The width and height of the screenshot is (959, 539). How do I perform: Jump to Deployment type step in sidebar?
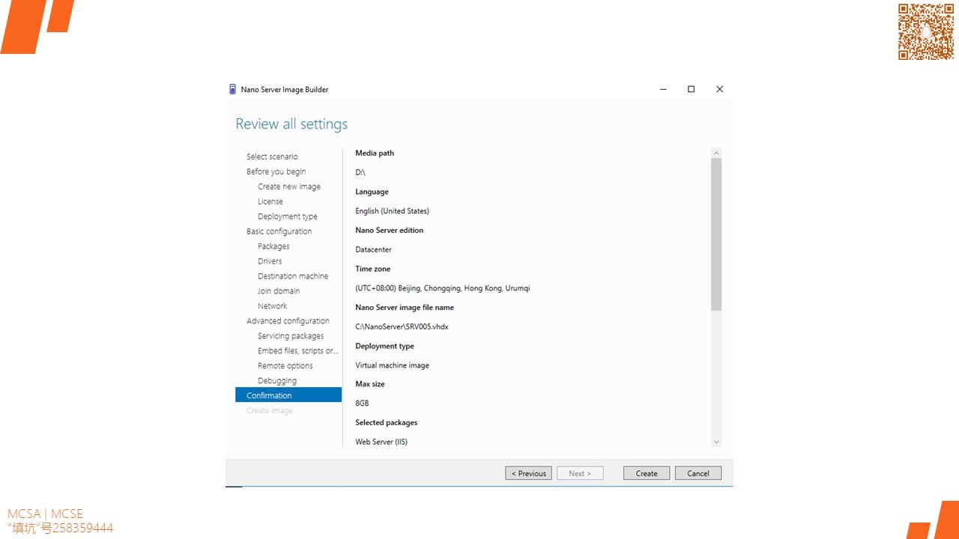click(x=287, y=216)
